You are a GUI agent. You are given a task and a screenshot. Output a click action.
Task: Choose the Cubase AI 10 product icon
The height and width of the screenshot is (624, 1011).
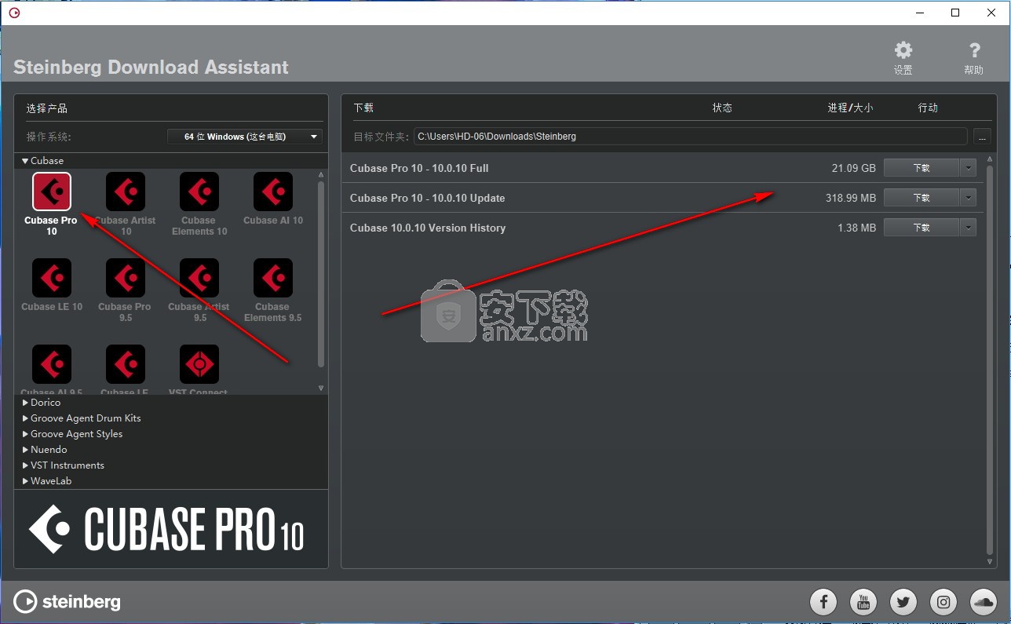(273, 192)
